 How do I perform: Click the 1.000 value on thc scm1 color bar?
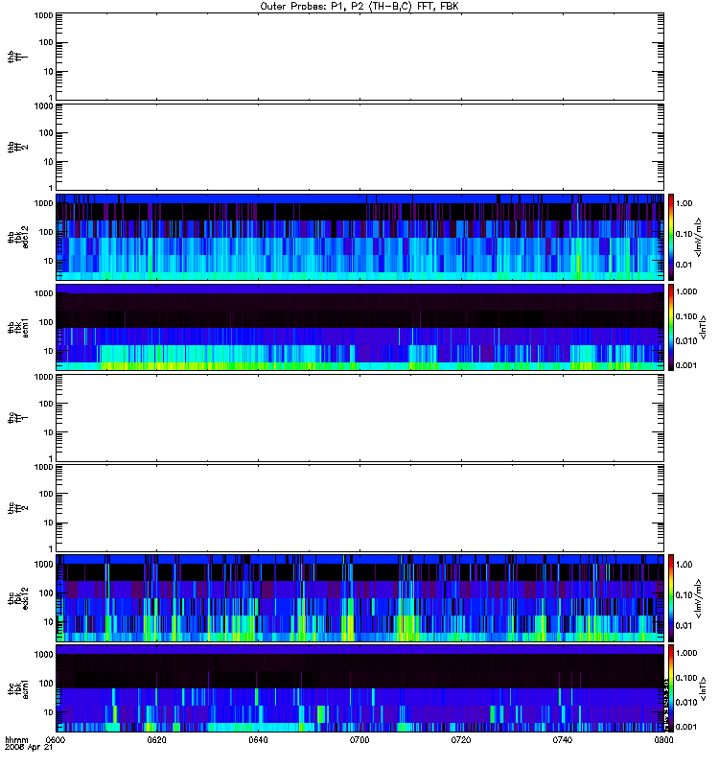click(686, 653)
